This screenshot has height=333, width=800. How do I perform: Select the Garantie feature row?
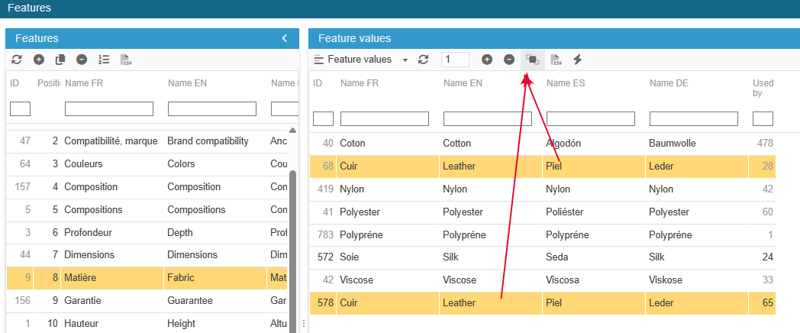pos(147,300)
